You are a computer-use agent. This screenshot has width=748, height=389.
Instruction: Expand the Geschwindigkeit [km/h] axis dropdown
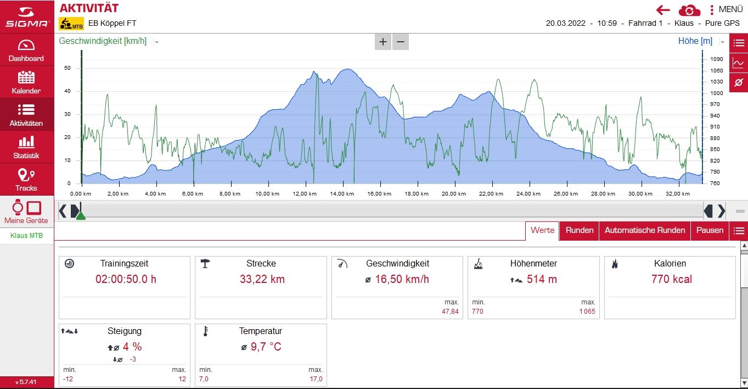coord(156,42)
